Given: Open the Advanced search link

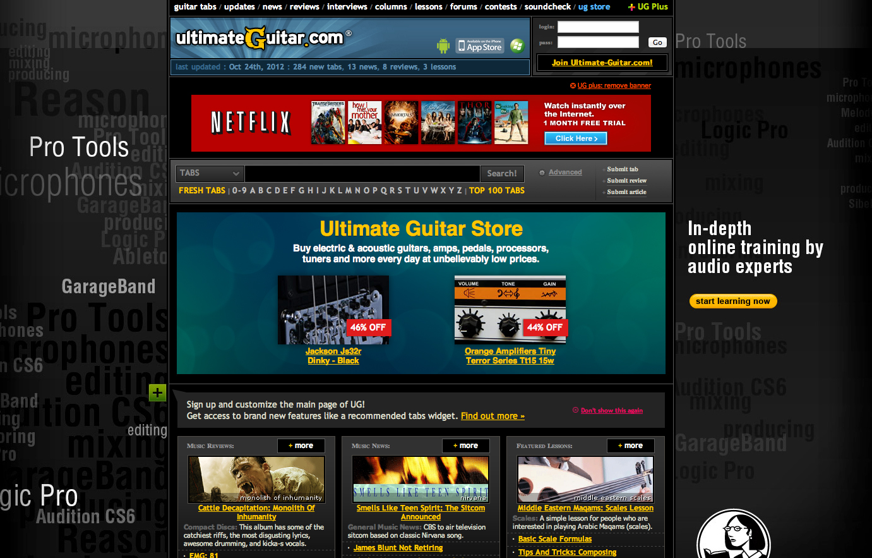Looking at the screenshot, I should [x=565, y=173].
